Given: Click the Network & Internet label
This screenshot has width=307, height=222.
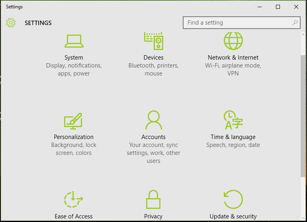Looking at the screenshot, I should (x=233, y=58).
